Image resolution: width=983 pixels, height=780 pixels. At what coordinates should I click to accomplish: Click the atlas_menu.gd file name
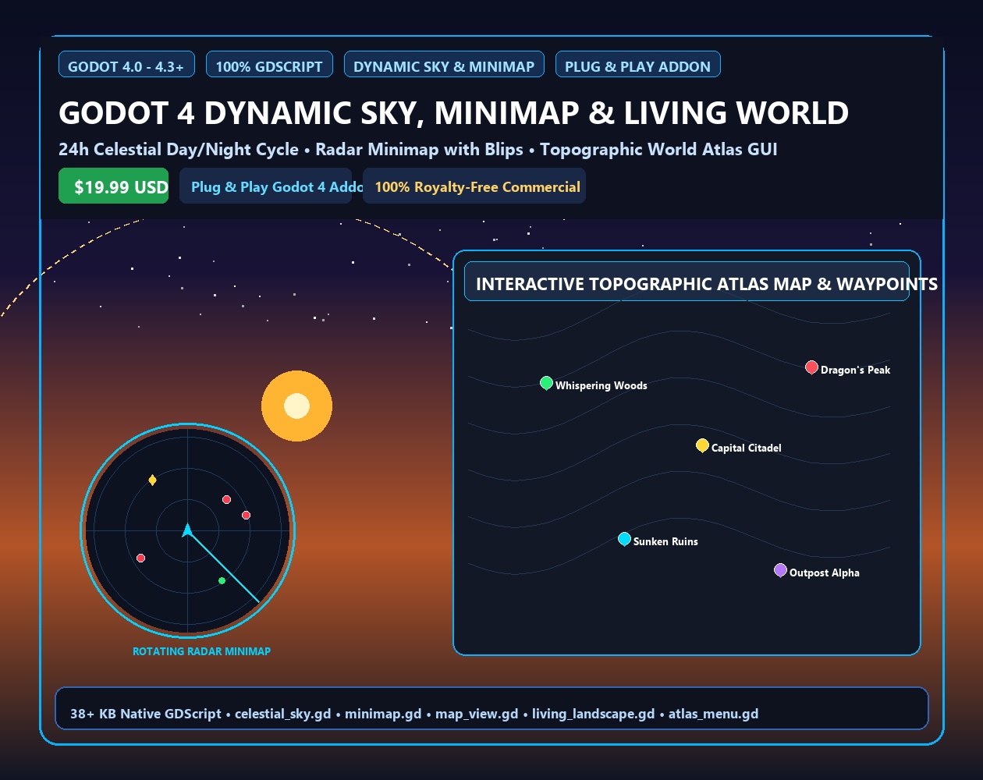[713, 714]
